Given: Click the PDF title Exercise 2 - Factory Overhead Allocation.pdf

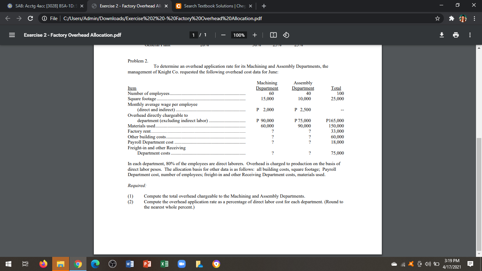Looking at the screenshot, I should tap(72, 35).
